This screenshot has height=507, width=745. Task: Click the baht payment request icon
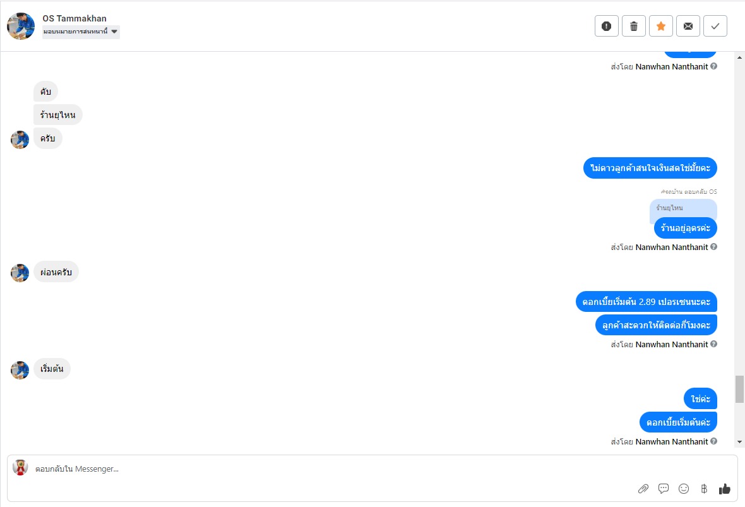click(x=704, y=488)
